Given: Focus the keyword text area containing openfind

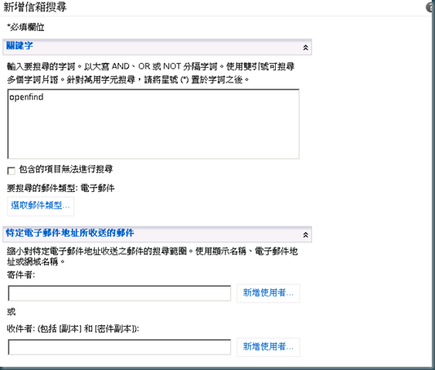Looking at the screenshot, I should pos(153,124).
